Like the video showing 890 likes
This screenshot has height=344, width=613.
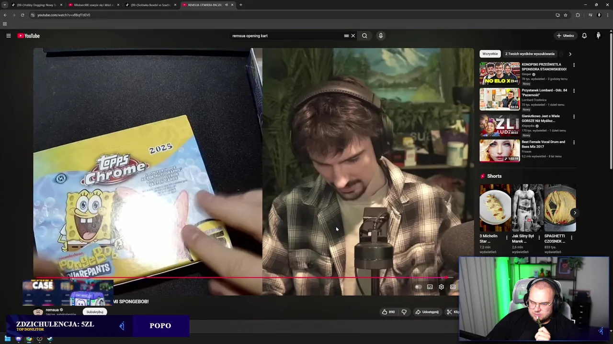tap(388, 312)
